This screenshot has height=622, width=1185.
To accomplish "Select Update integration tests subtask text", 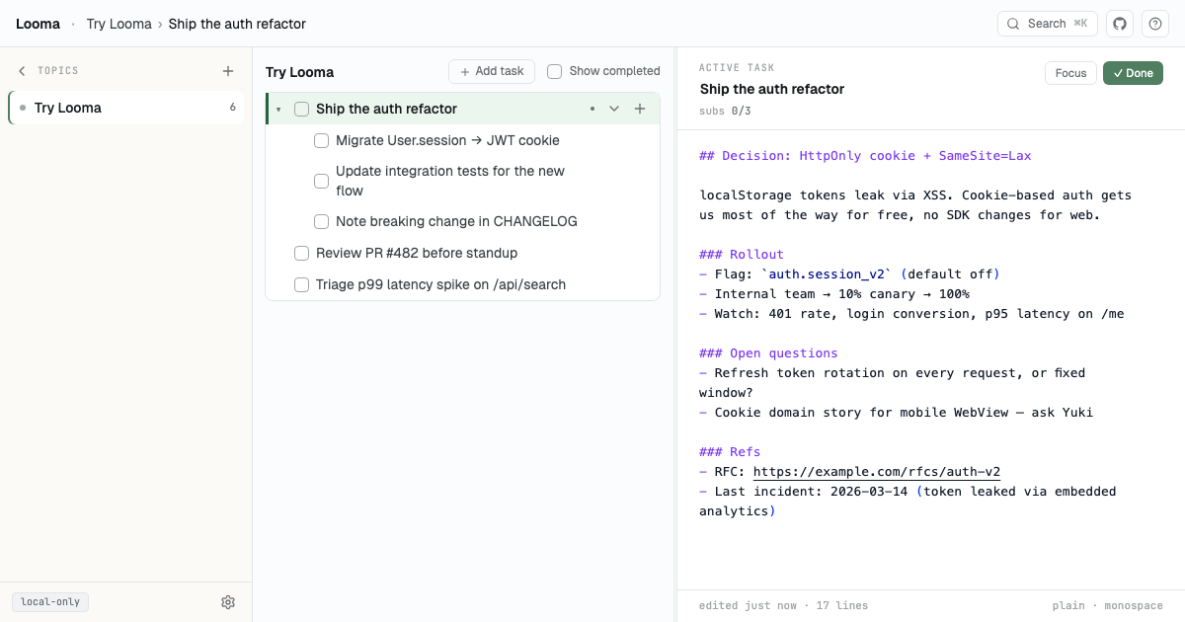I will (x=450, y=181).
